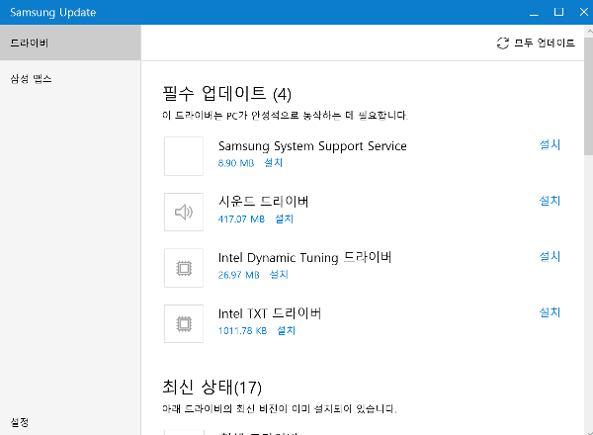Select the 사운드 드라이버 title
593x435 pixels.
264,202
